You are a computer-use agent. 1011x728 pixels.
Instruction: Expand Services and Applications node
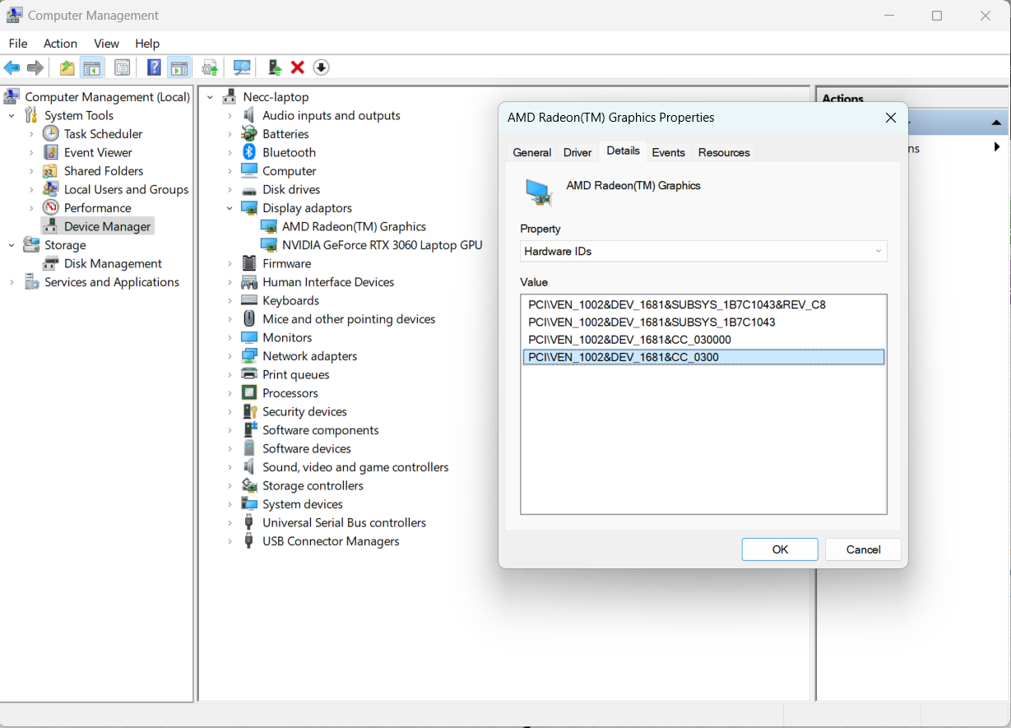tap(12, 282)
